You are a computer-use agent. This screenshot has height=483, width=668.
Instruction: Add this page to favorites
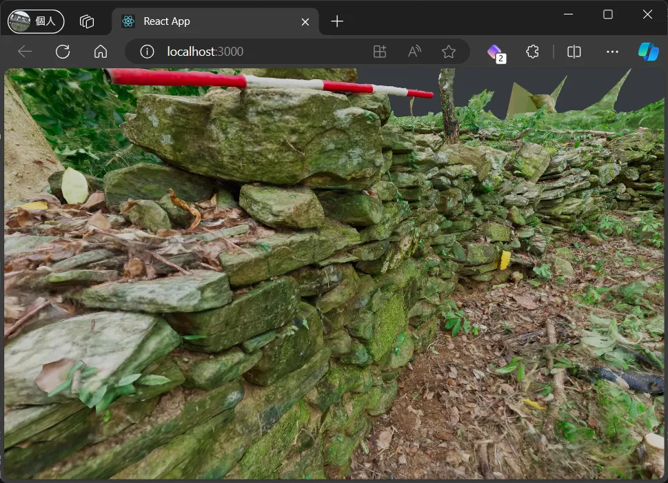click(449, 52)
